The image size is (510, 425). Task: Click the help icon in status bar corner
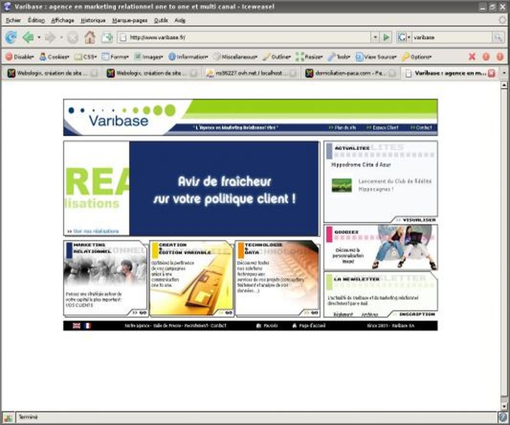pos(503,417)
